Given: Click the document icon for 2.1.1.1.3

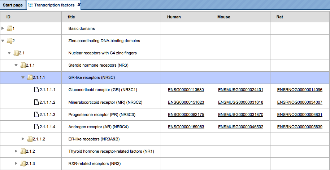Looking at the screenshot, I should [36, 115].
